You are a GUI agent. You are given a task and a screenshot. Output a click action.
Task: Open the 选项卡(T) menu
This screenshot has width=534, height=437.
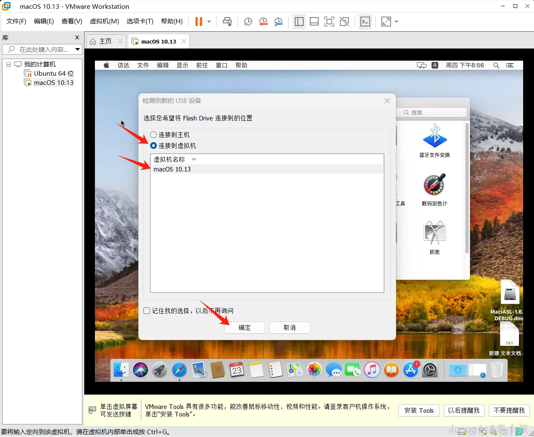click(140, 21)
